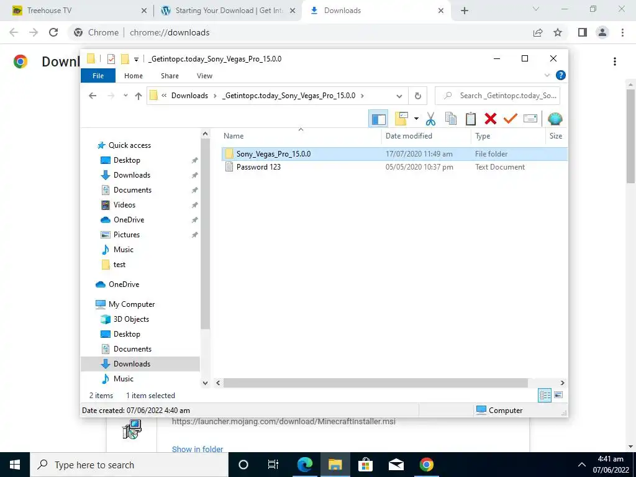
Task: Go up one folder level
Action: coord(139,96)
